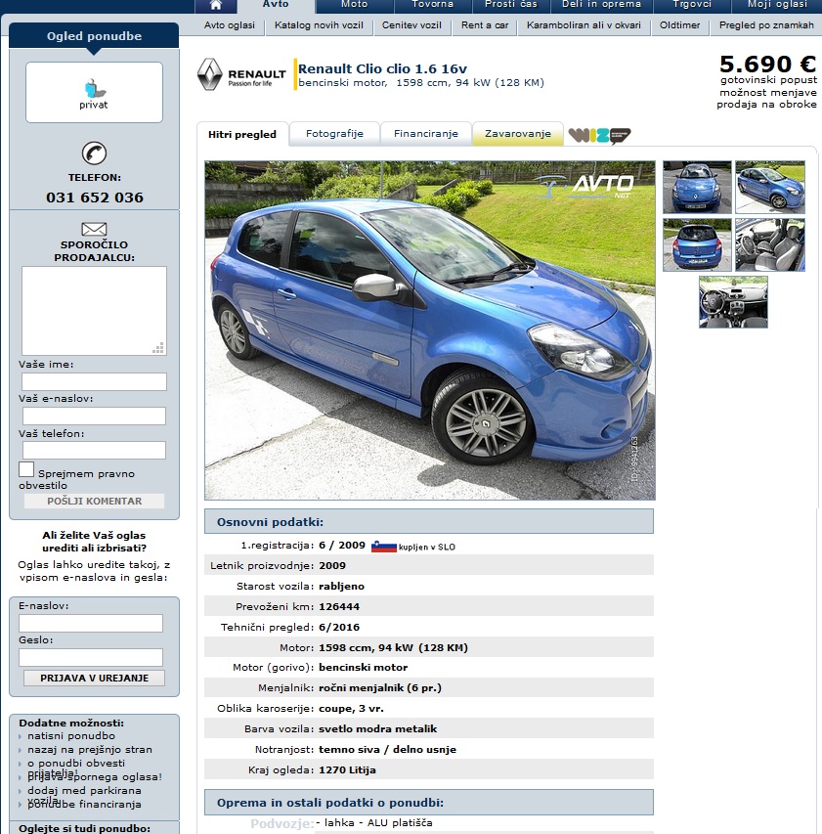Click the Menjalnik value ročni menjalnik
Image resolution: width=822 pixels, height=834 pixels.
[x=380, y=688]
